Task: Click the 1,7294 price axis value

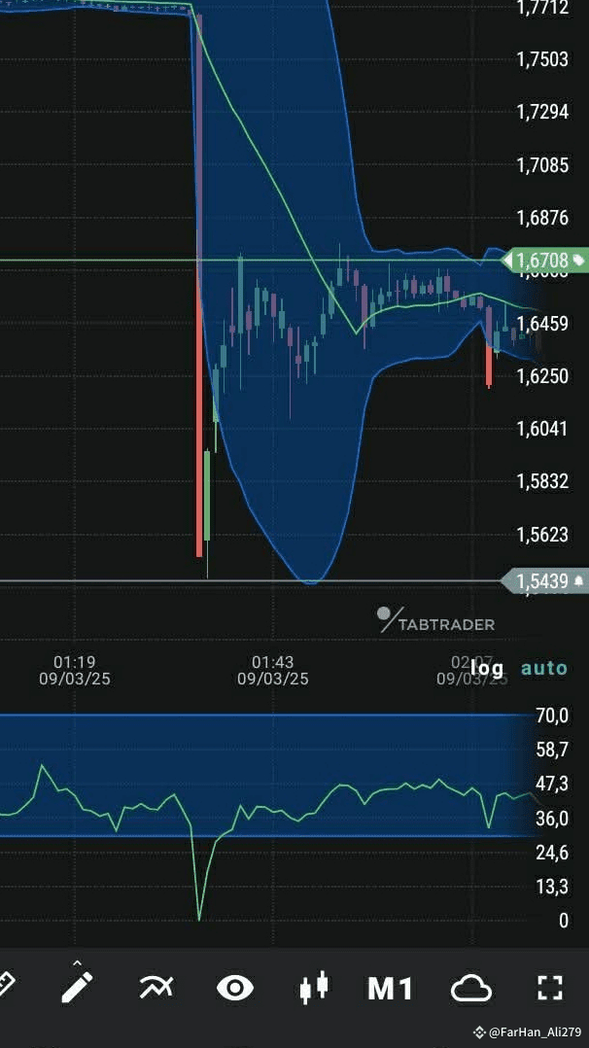Action: click(542, 112)
